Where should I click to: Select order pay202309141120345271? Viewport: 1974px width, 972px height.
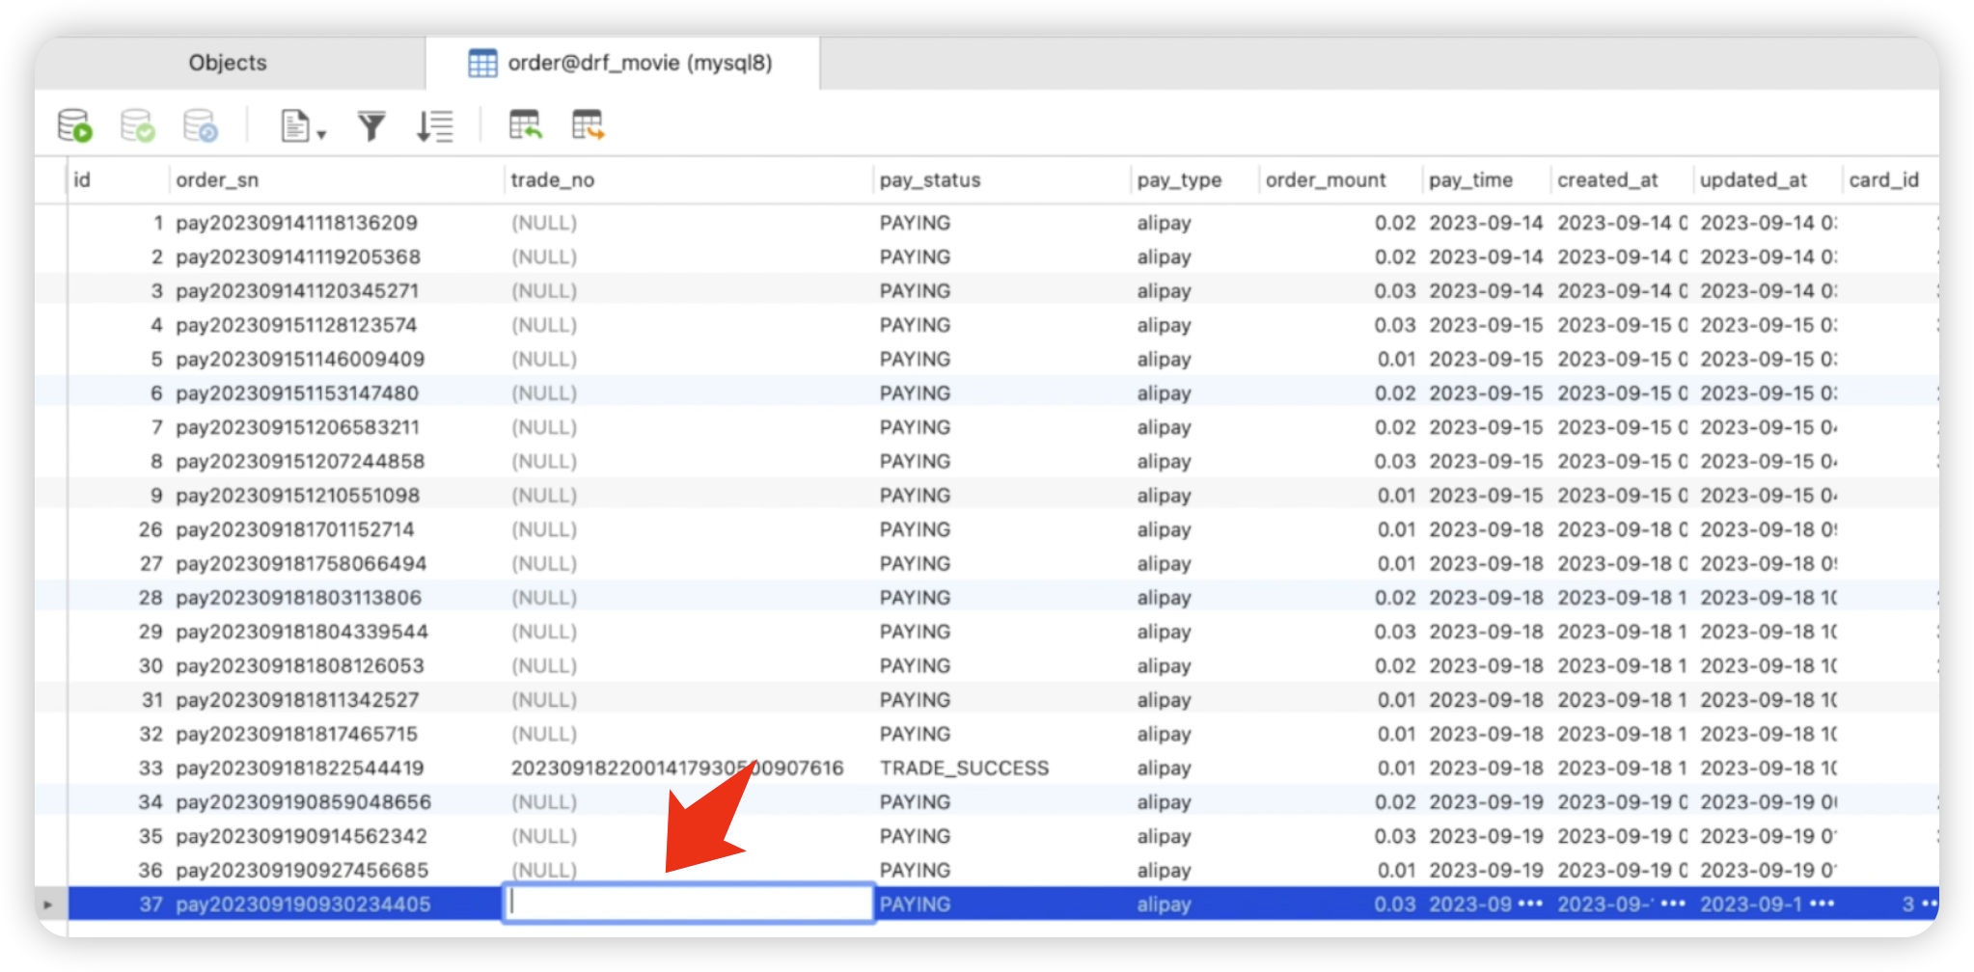(297, 290)
